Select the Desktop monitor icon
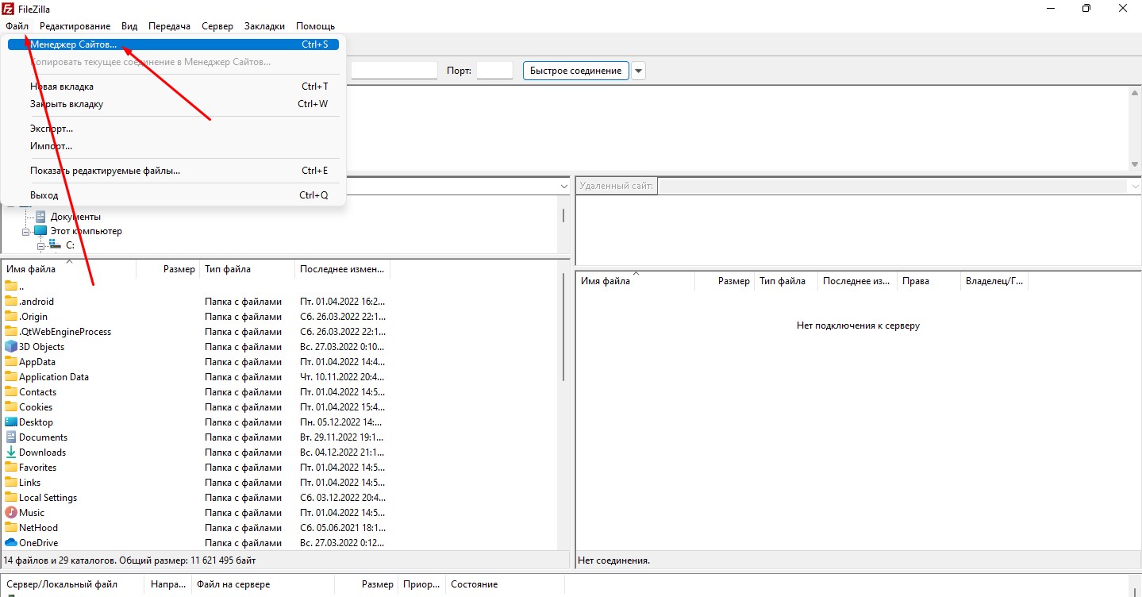Image resolution: width=1142 pixels, height=597 pixels. [11, 422]
